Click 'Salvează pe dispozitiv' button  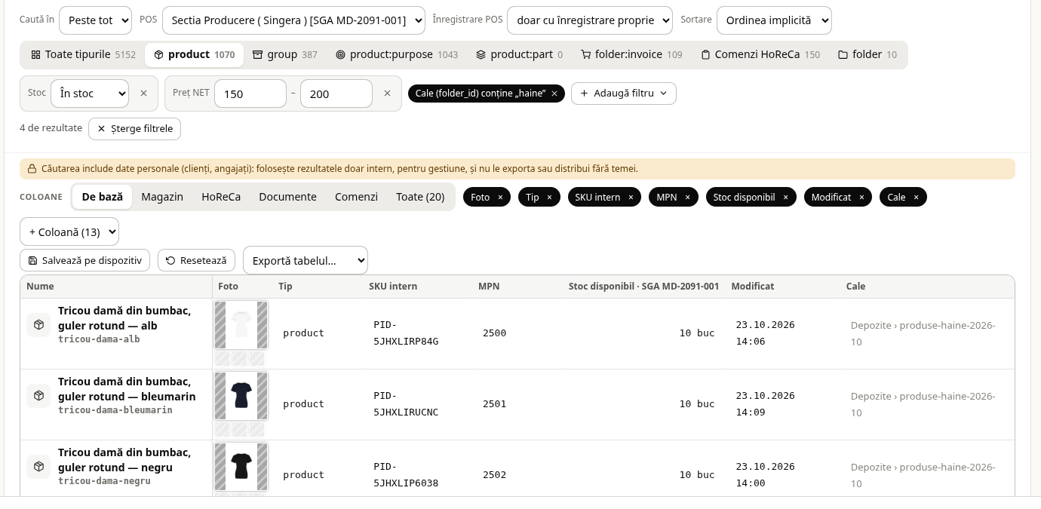click(85, 261)
